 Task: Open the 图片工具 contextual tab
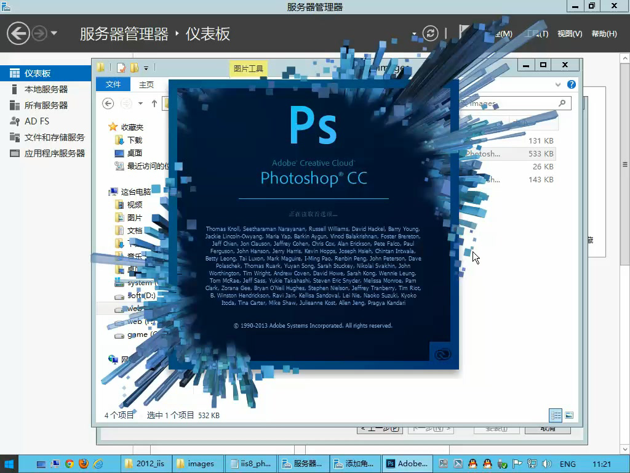[249, 69]
